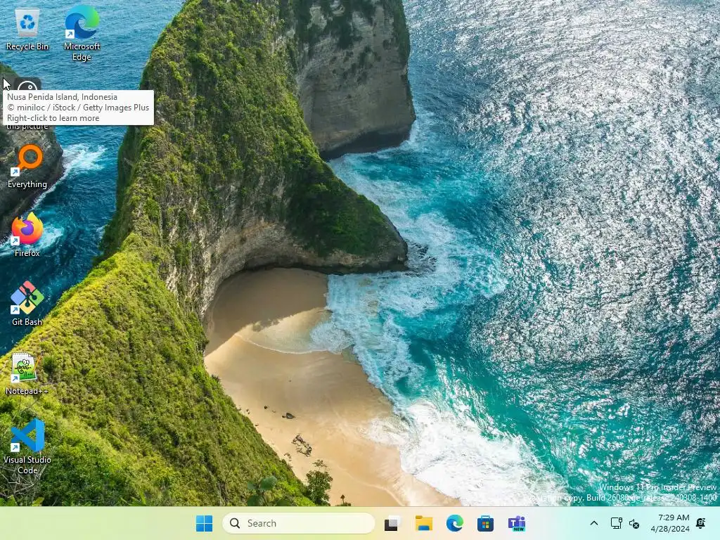This screenshot has height=540, width=720.
Task: Open network status icon in system tray
Action: [616, 523]
